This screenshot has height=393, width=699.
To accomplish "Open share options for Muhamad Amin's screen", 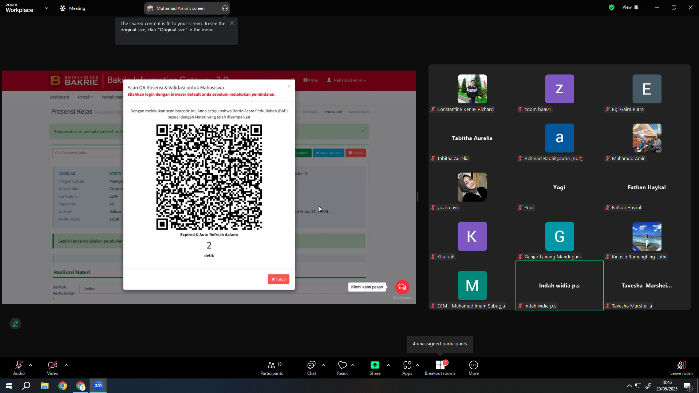I will click(225, 8).
